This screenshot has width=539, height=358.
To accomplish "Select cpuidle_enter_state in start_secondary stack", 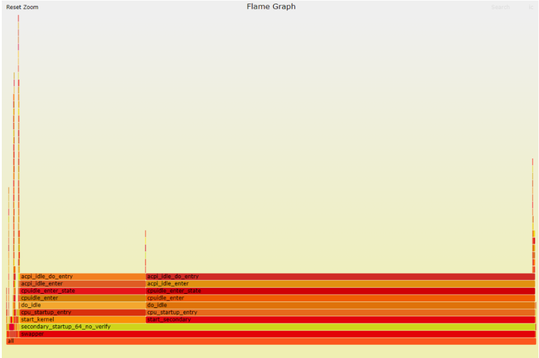I will click(340, 291).
